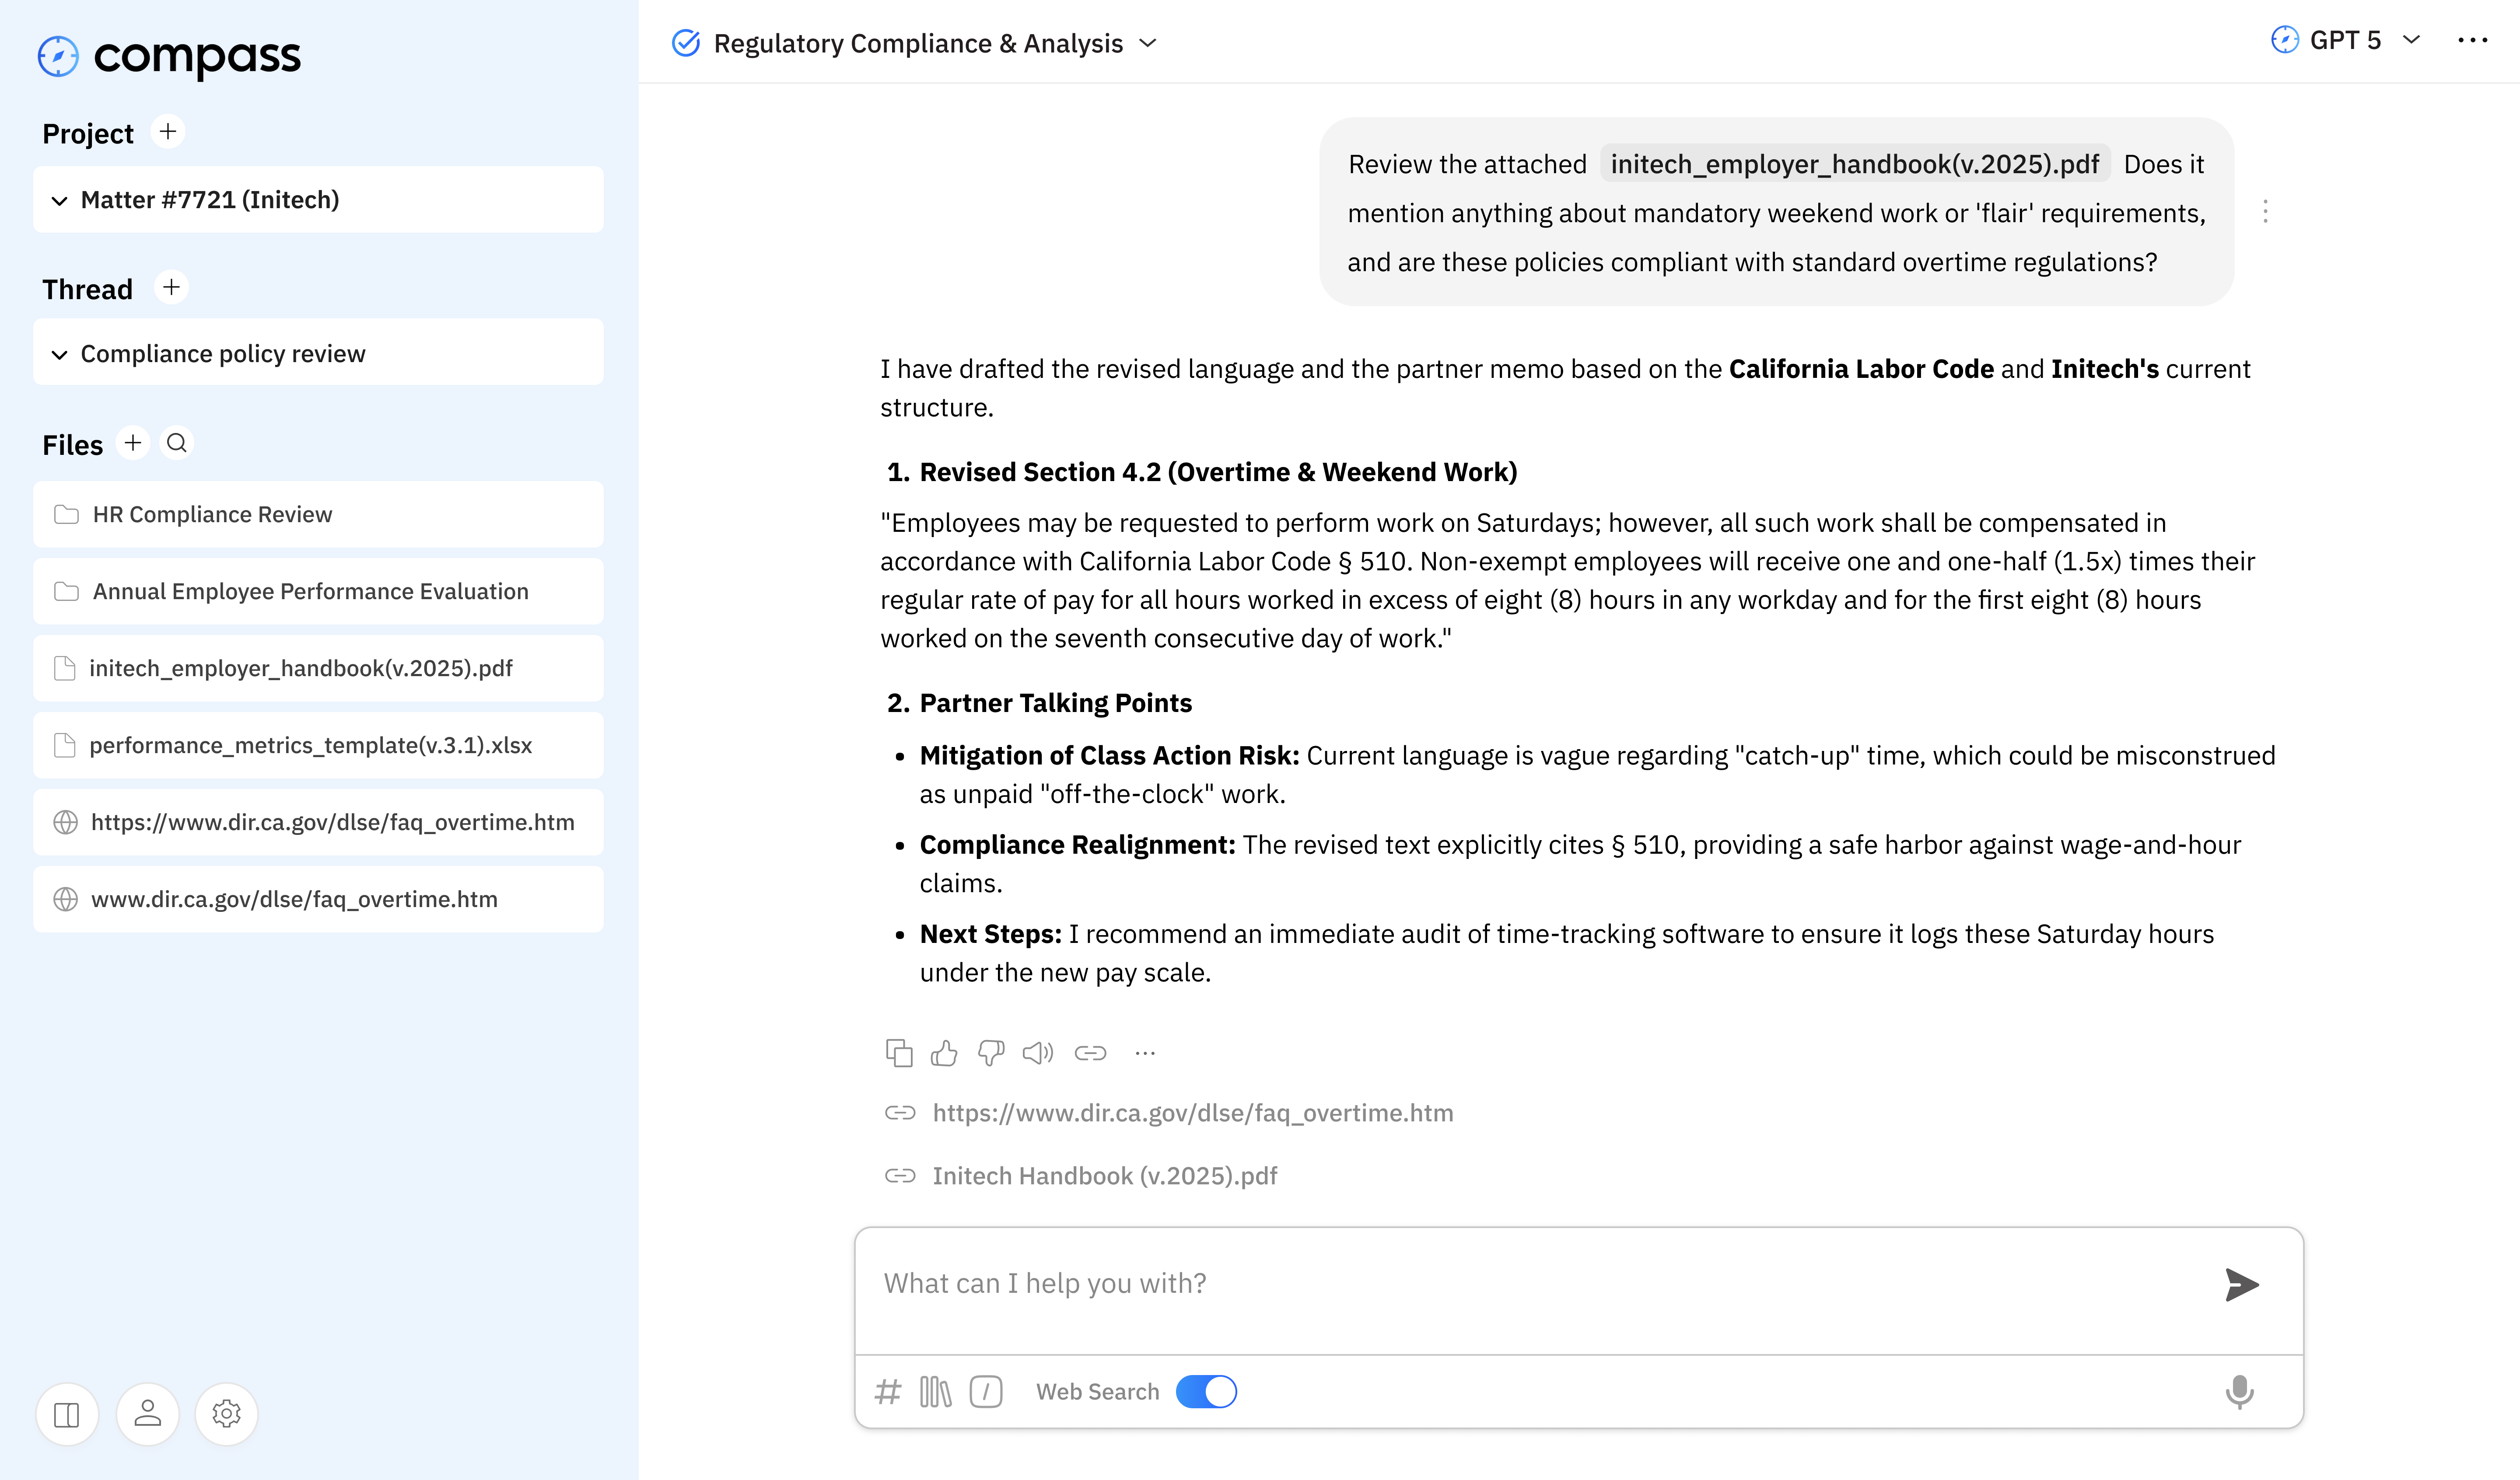Give the response a thumbs up

click(x=944, y=1053)
